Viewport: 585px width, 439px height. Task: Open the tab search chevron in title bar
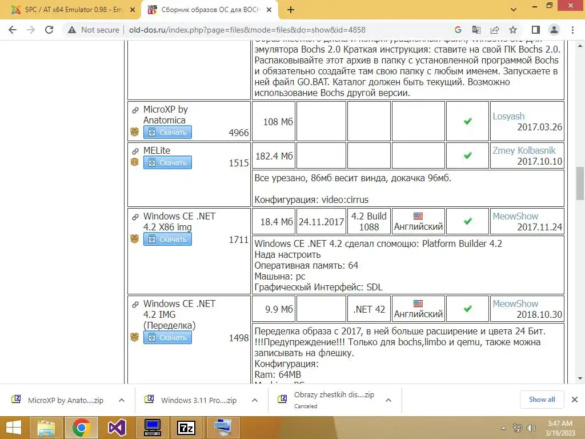[x=514, y=10]
